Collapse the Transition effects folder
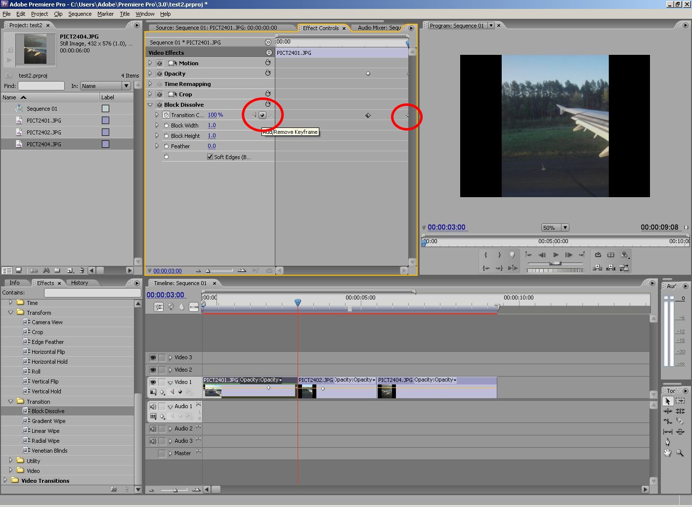Image resolution: width=692 pixels, height=507 pixels. (x=10, y=401)
